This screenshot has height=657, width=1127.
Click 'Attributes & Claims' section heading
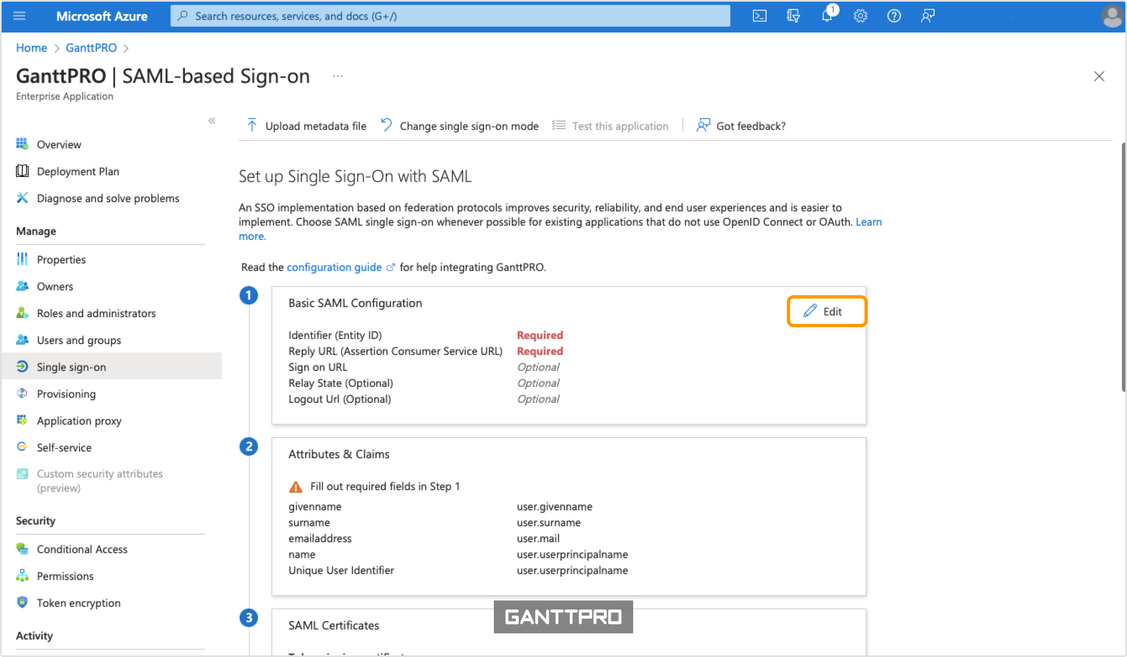point(339,454)
